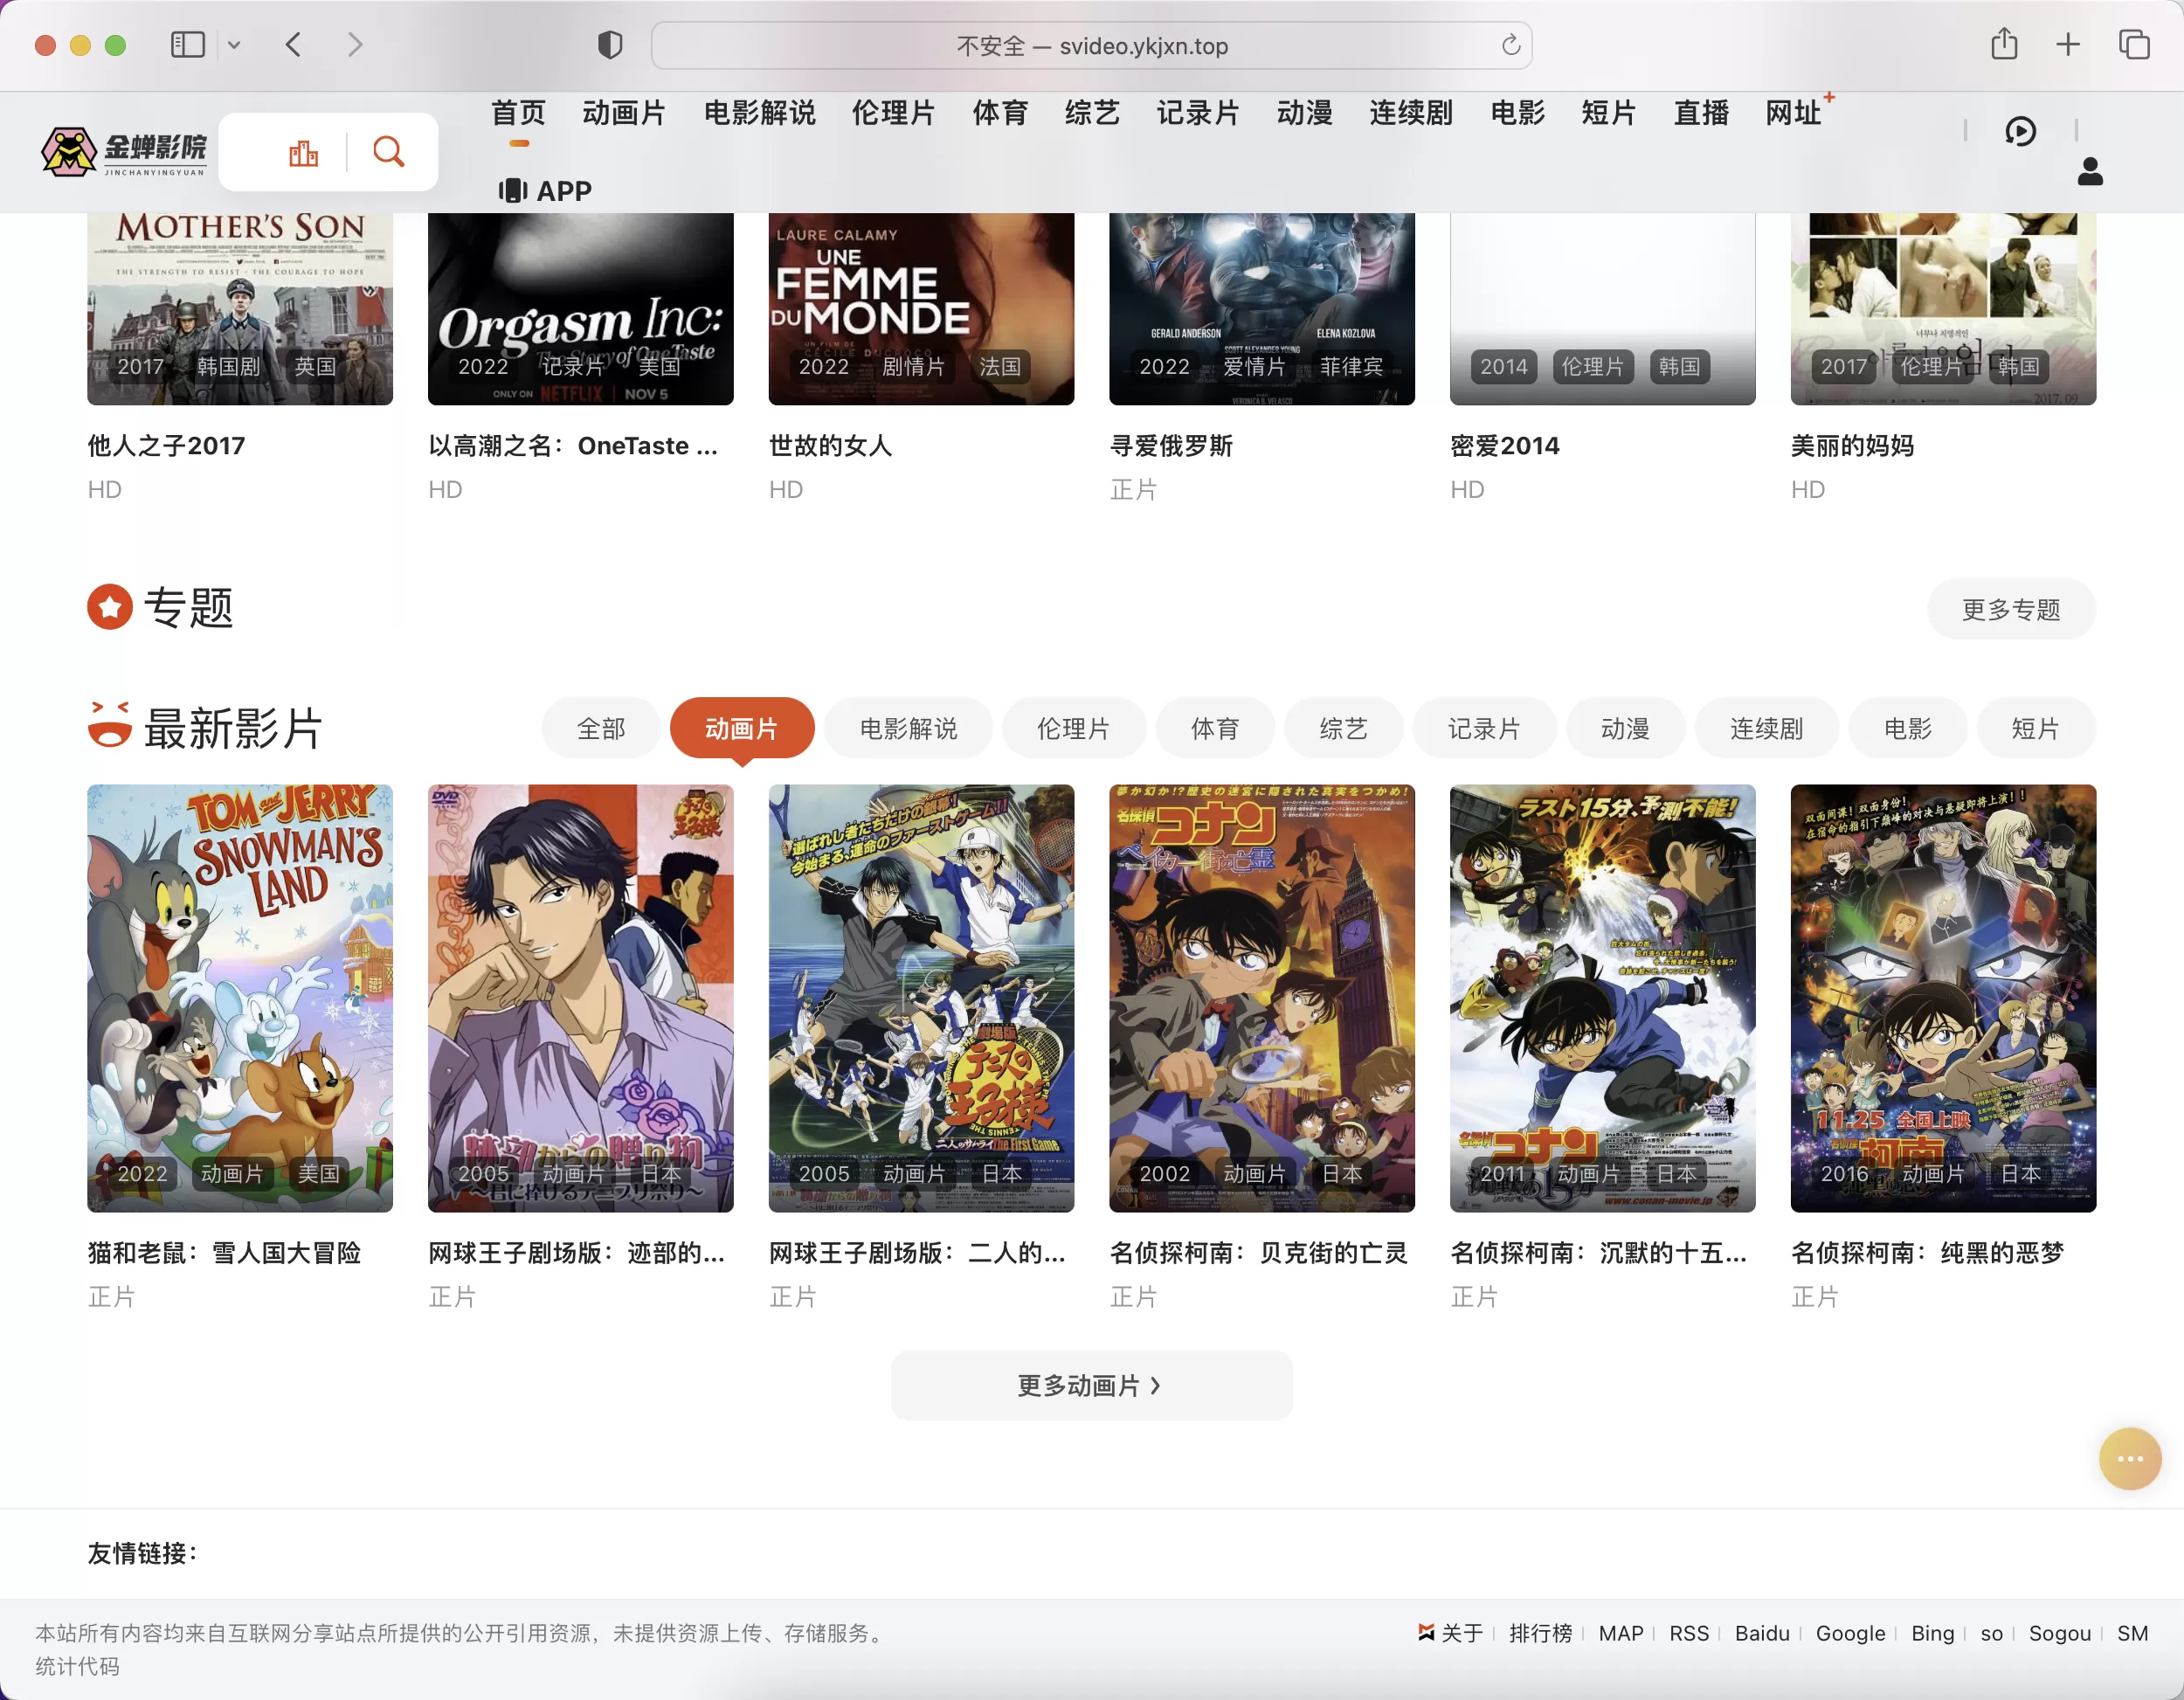Reload the page with the refresh icon
The image size is (2184, 1700).
[x=1511, y=45]
